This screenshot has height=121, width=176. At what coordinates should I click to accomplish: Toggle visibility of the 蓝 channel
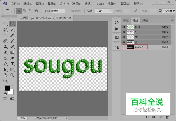coord(124,42)
